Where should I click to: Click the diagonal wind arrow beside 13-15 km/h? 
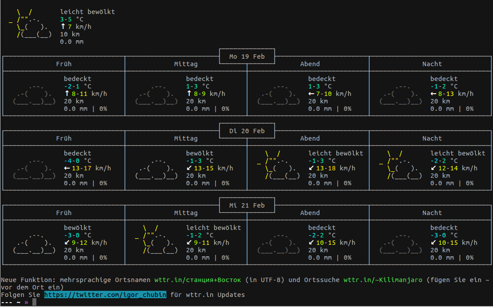pyautogui.click(x=189, y=168)
